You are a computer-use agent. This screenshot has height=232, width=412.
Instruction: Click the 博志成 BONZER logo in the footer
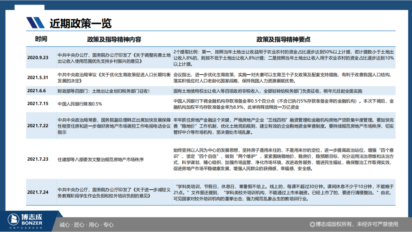tap(26, 220)
